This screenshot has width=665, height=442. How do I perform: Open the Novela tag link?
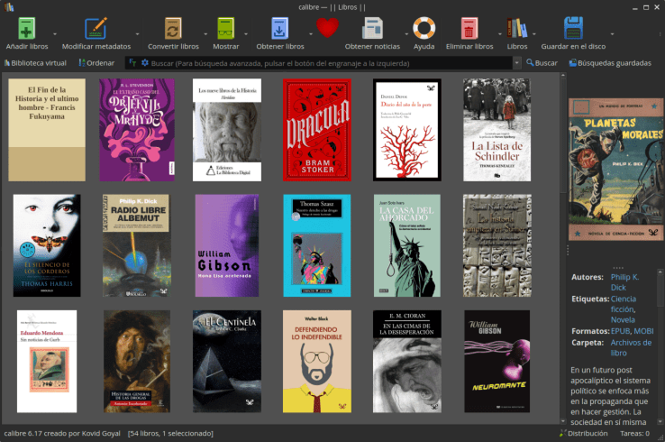click(623, 319)
